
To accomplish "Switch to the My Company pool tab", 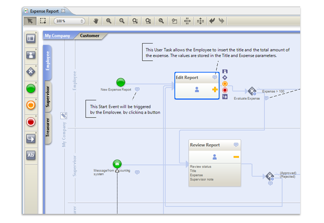I will point(57,35).
